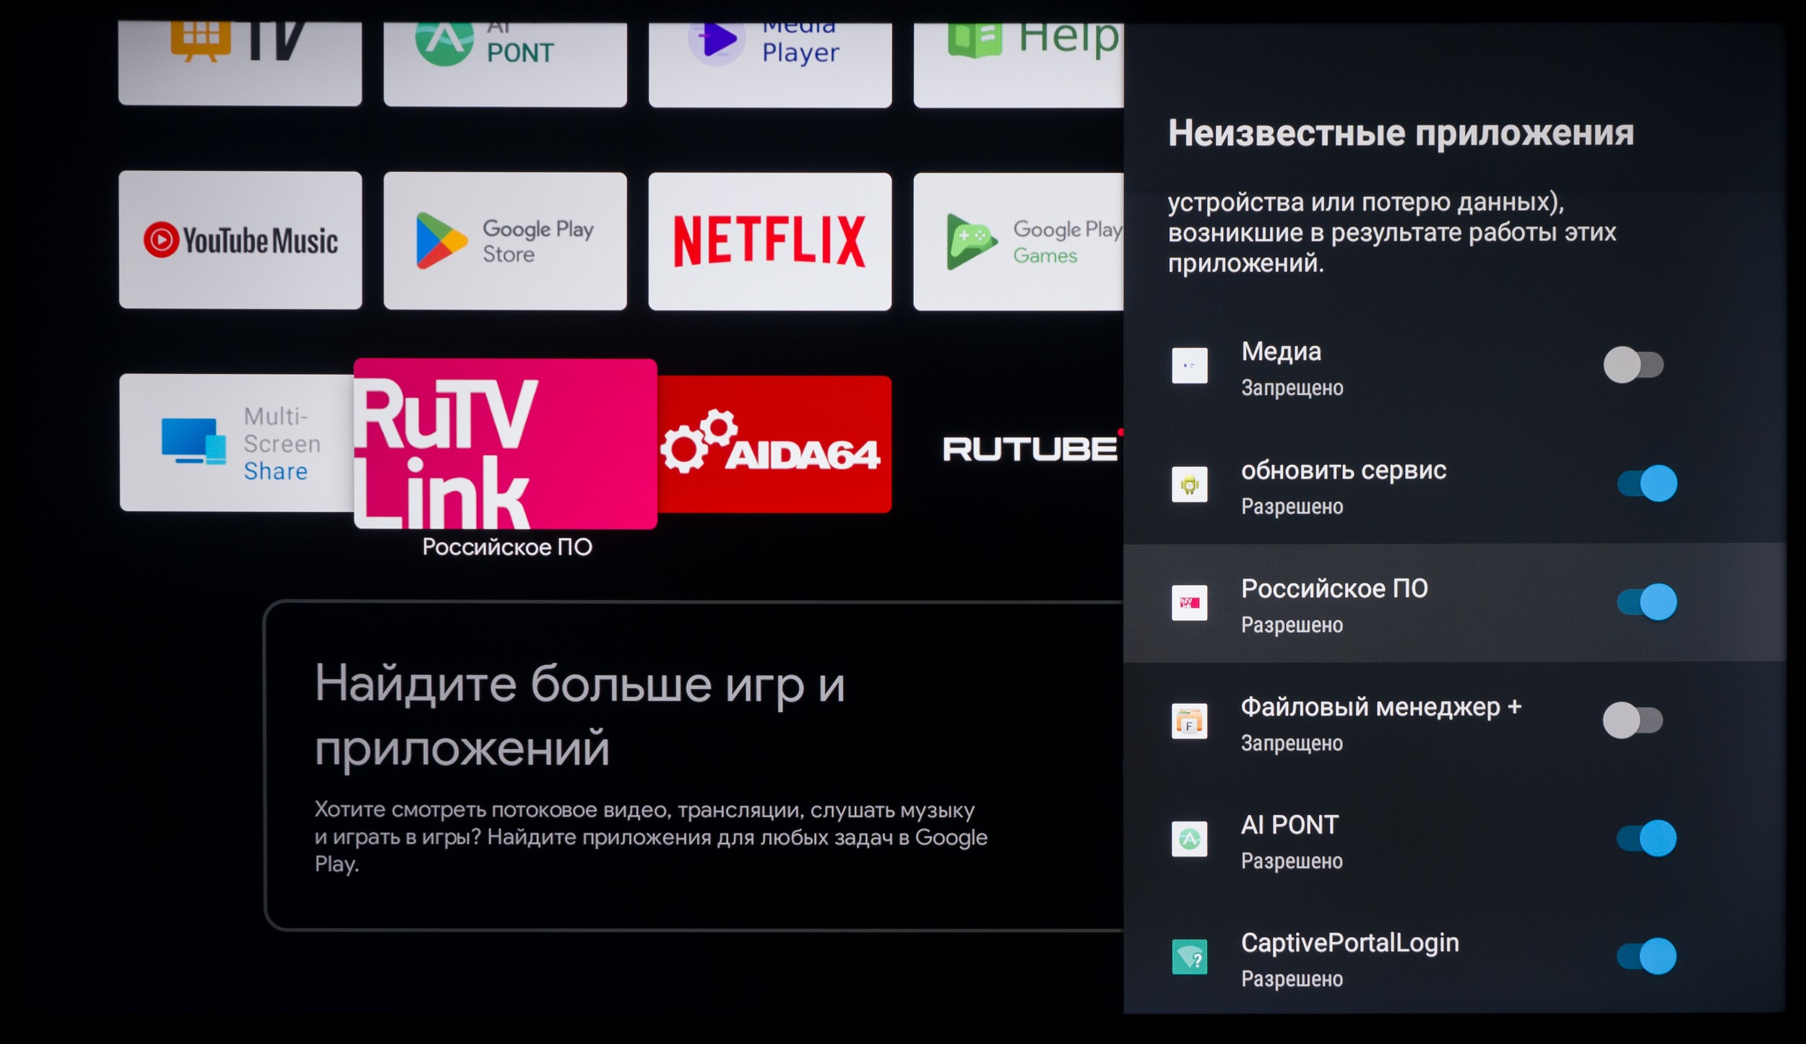The image size is (1806, 1044).
Task: Turn off the Российское ПО toggle
Action: [x=1646, y=601]
